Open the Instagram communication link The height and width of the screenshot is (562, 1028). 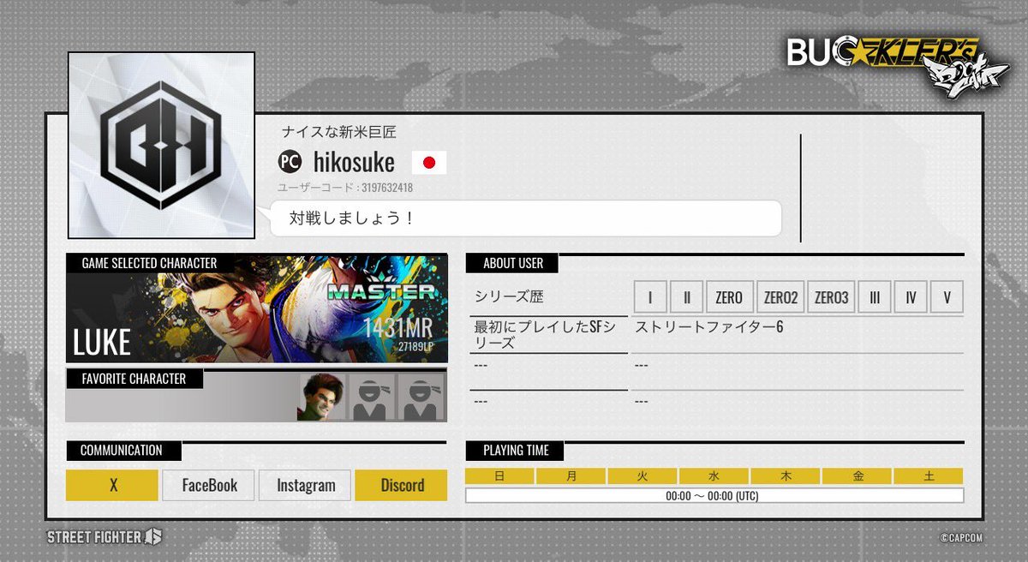pos(305,485)
